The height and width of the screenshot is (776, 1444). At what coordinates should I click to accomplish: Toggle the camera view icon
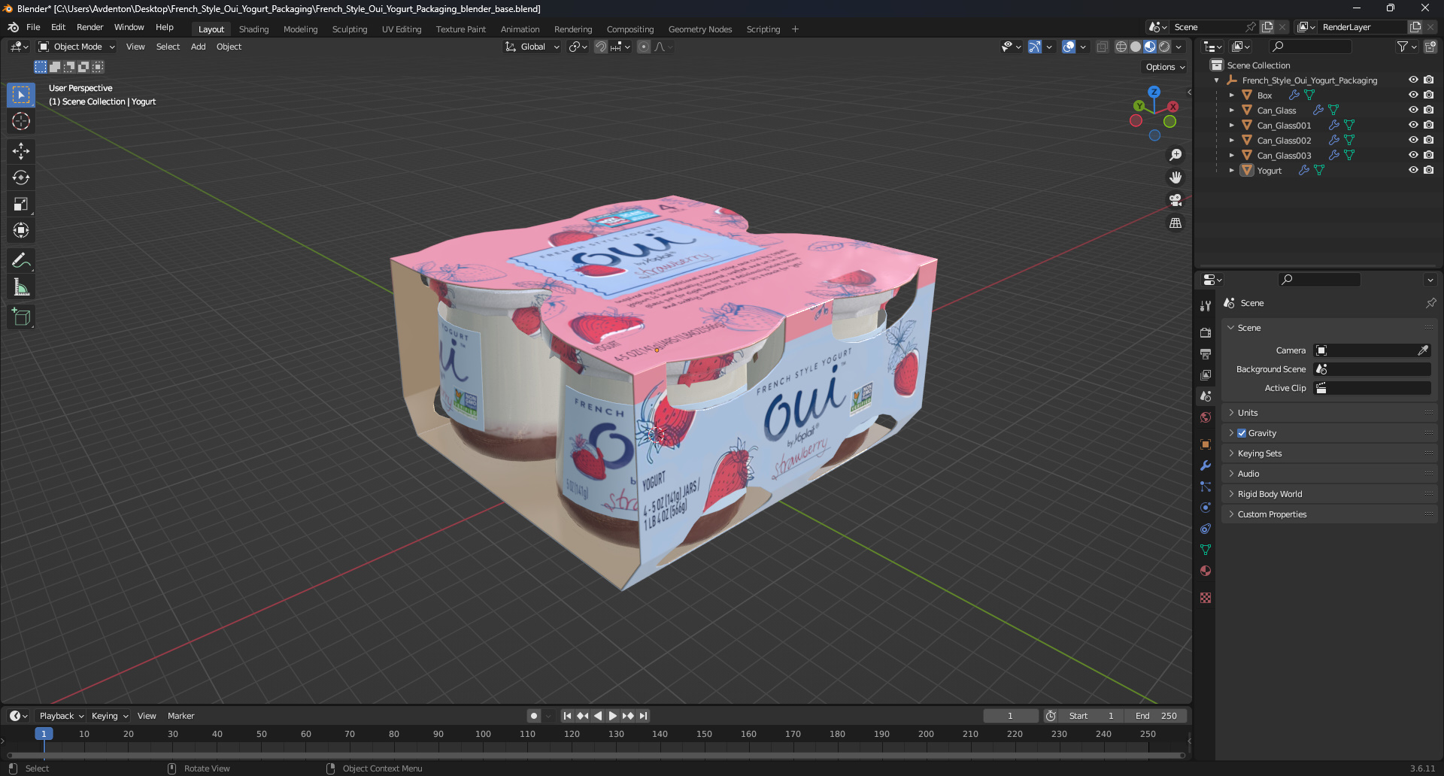pos(1176,200)
